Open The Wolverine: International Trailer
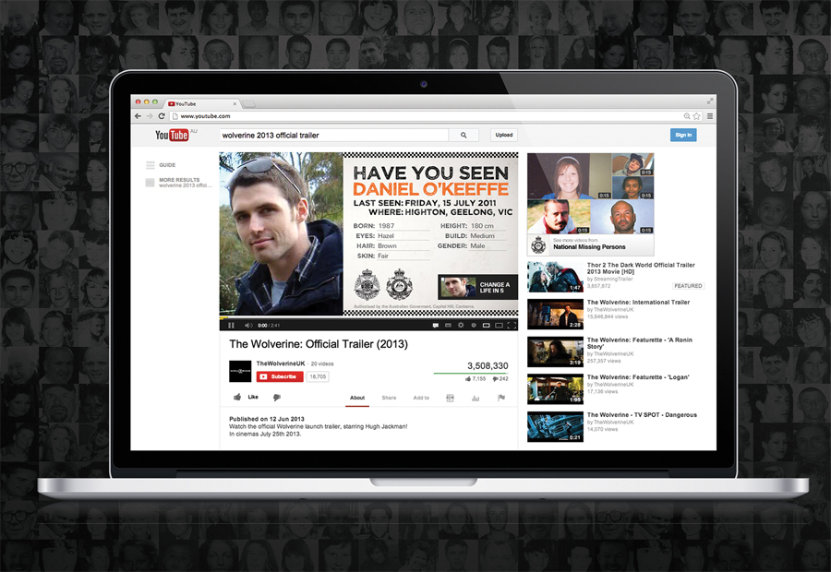Image resolution: width=831 pixels, height=572 pixels. coord(638,303)
